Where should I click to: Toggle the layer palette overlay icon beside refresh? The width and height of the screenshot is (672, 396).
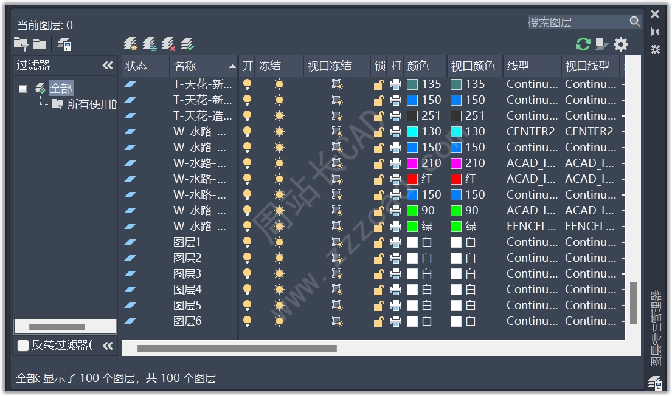tap(601, 44)
